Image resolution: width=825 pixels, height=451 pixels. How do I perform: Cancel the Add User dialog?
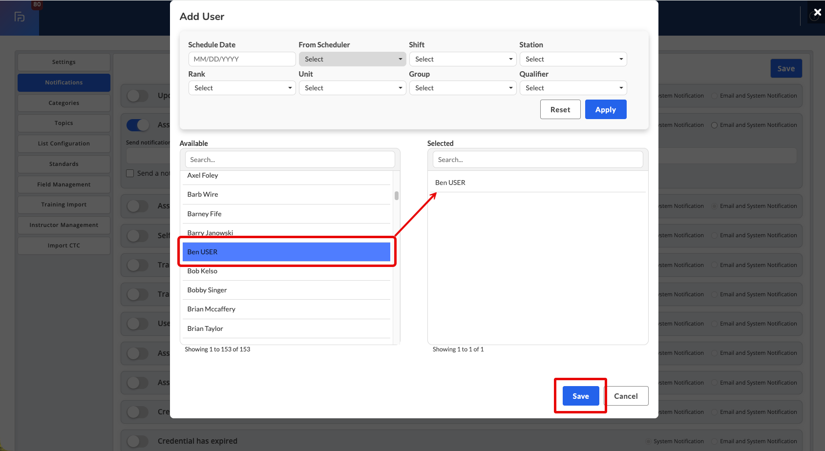click(x=626, y=396)
